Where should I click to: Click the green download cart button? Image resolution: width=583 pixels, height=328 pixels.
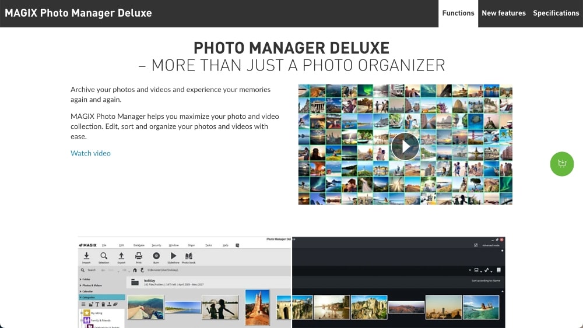pyautogui.click(x=562, y=164)
